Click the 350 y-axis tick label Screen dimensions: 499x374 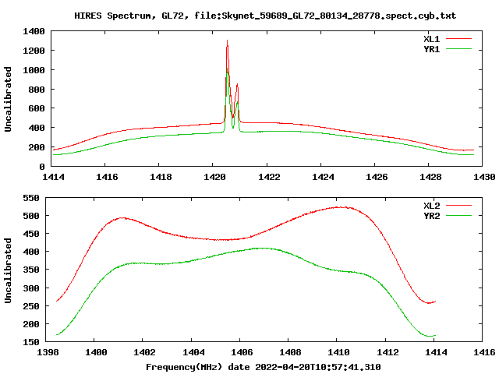(31, 270)
